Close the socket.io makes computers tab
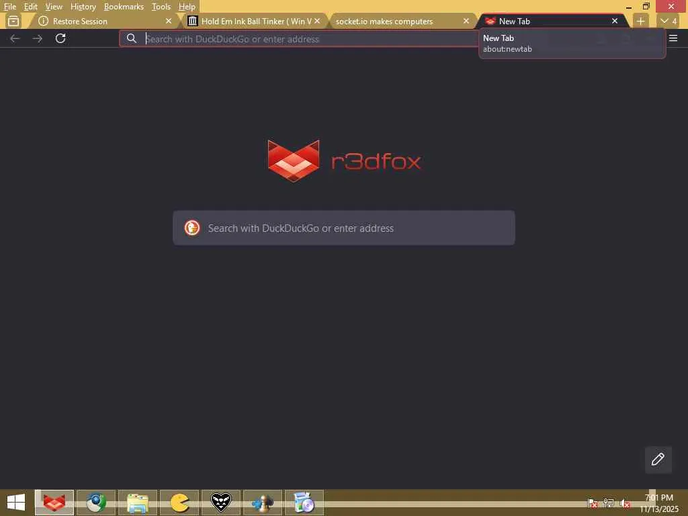Viewport: 688px width, 516px height. (466, 21)
